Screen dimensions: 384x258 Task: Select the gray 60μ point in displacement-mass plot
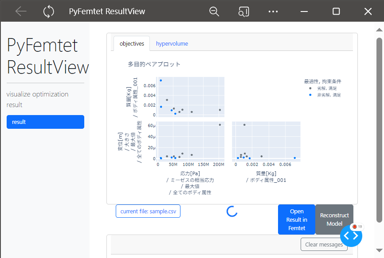244,125
